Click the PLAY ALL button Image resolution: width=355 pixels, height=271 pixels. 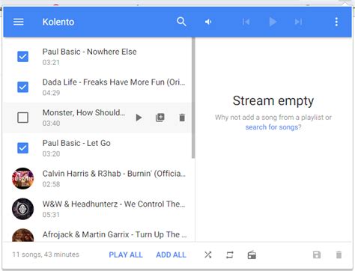tap(126, 255)
